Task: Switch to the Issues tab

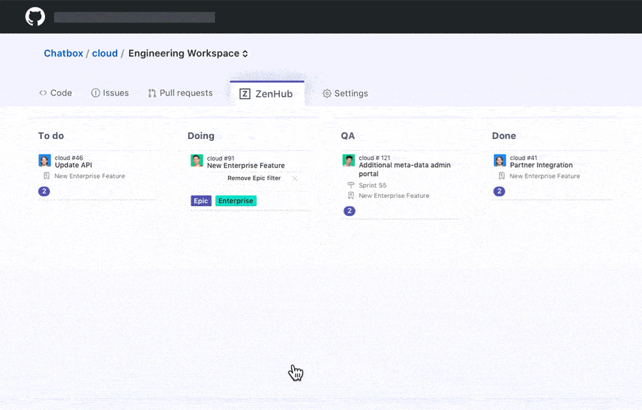Action: coord(110,93)
